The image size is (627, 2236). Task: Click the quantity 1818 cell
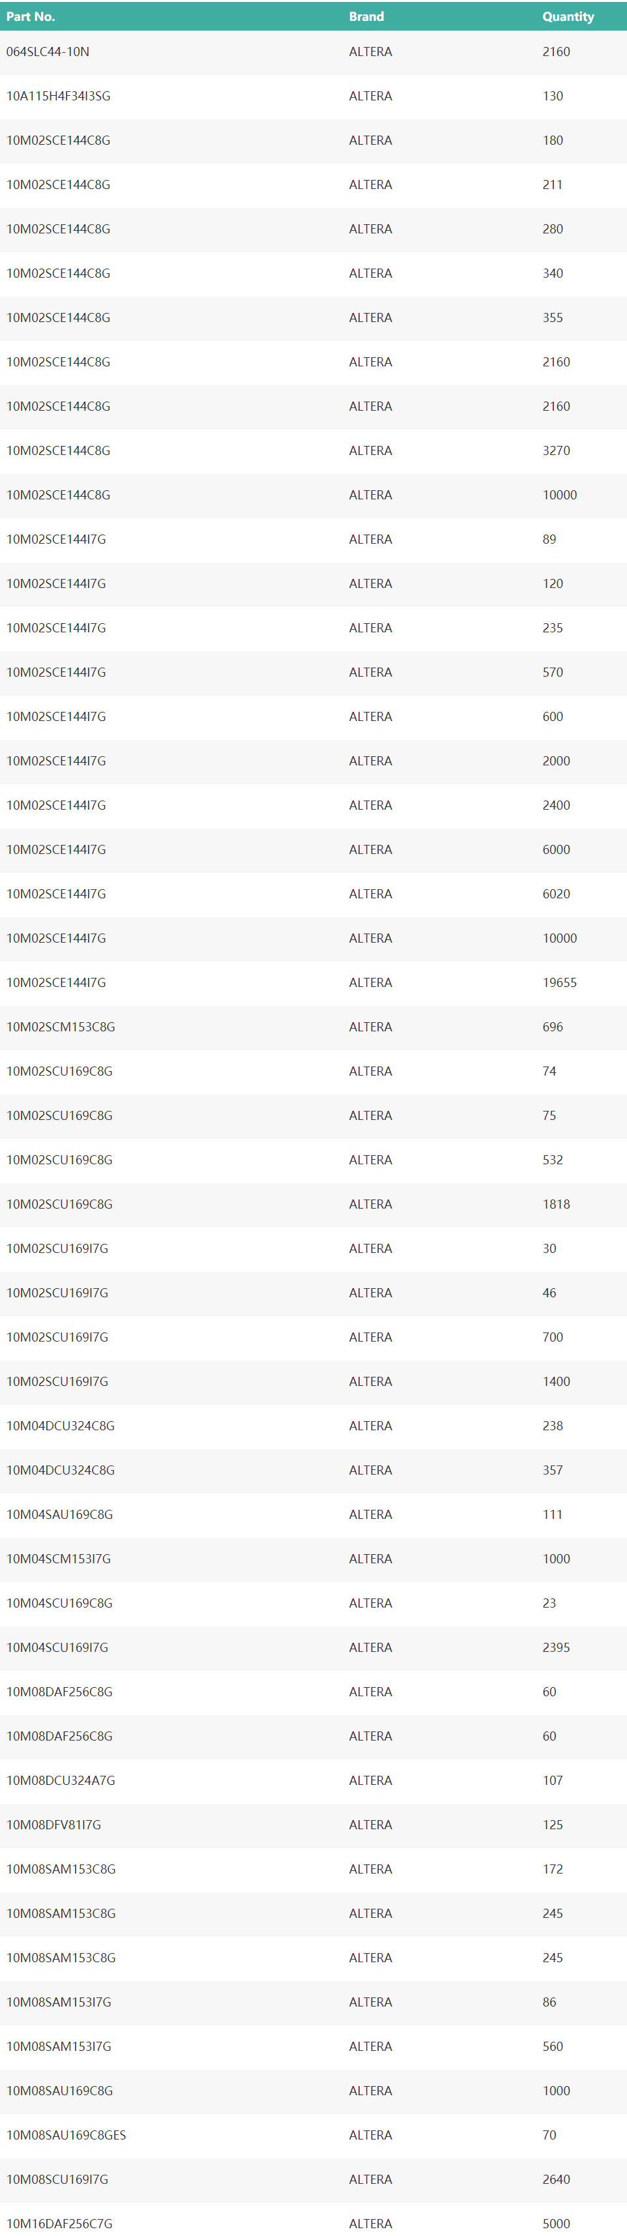pos(556,1204)
